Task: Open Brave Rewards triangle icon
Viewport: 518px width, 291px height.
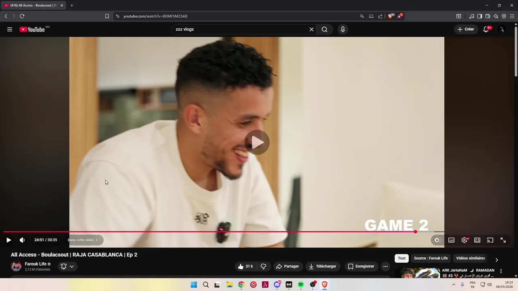Action: point(400,16)
